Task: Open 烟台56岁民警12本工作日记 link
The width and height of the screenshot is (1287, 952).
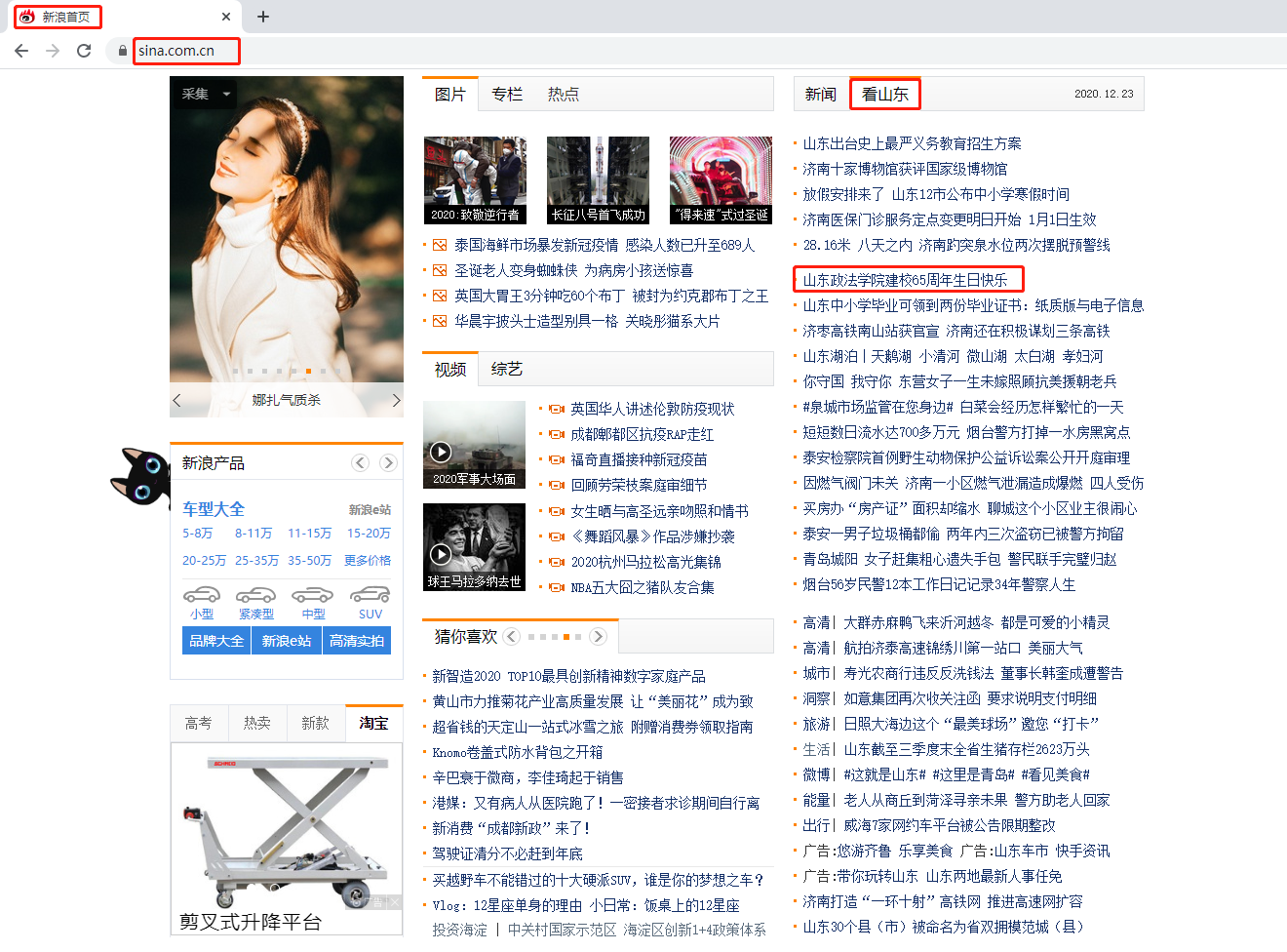Action: click(x=940, y=585)
